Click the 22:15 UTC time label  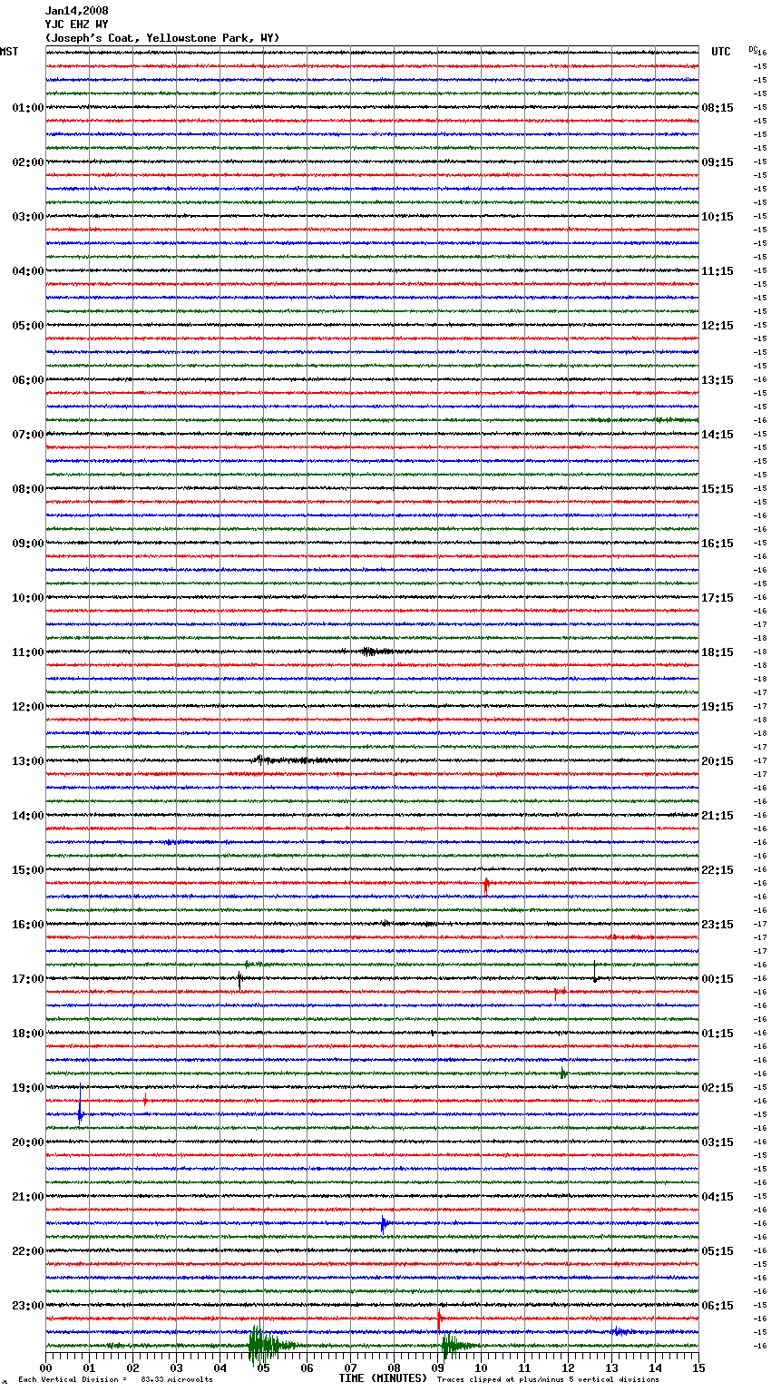point(717,870)
